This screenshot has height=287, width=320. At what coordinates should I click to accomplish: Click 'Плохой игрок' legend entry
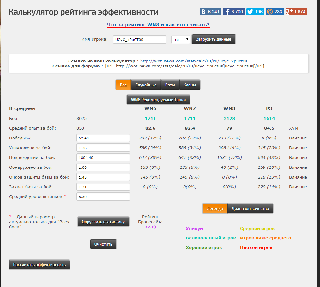pos(256,248)
